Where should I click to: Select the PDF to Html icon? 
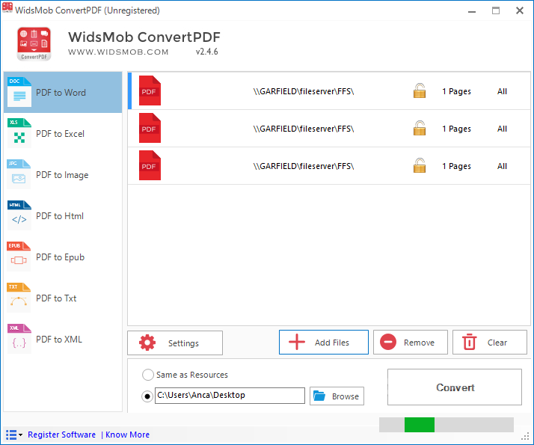pos(19,215)
